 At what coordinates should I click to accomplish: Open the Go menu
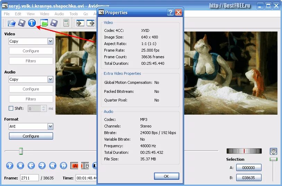tap(86, 14)
